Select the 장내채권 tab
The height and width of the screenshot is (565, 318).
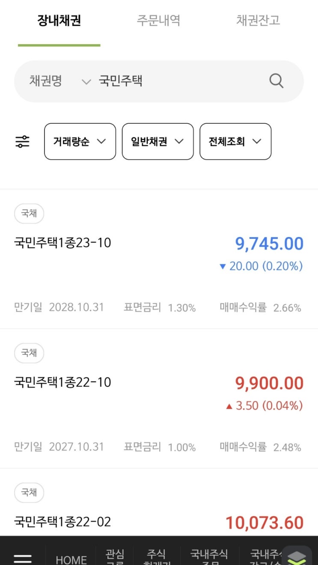(59, 21)
